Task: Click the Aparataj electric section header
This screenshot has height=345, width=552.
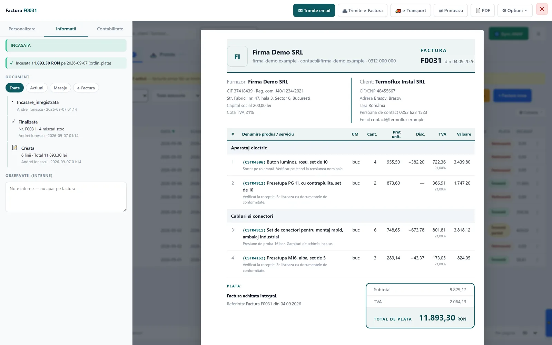Action: point(351,148)
